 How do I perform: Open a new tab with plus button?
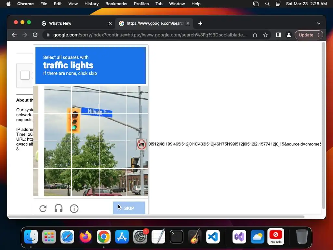click(200, 23)
